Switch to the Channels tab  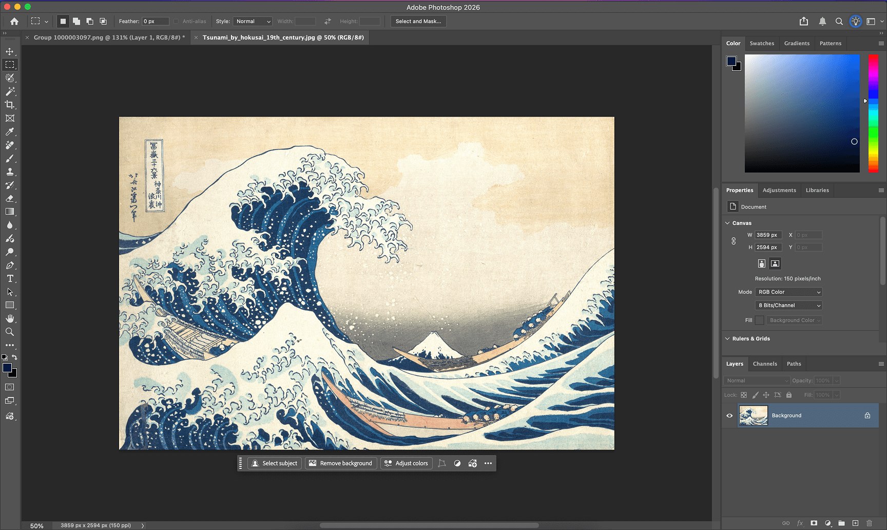pos(765,364)
